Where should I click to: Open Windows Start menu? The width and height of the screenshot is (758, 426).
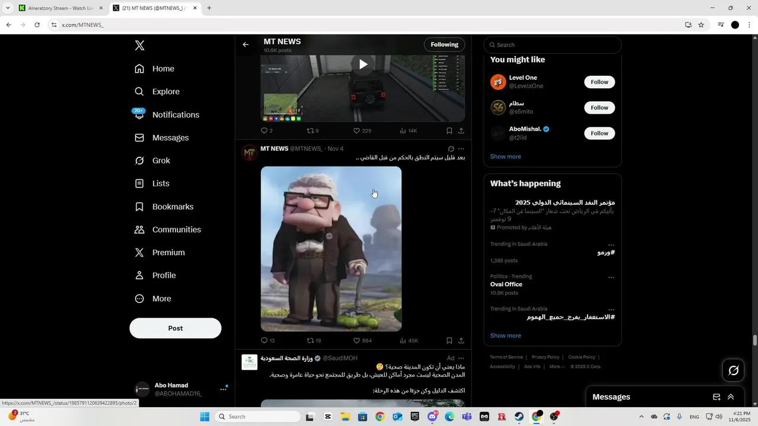pyautogui.click(x=204, y=417)
